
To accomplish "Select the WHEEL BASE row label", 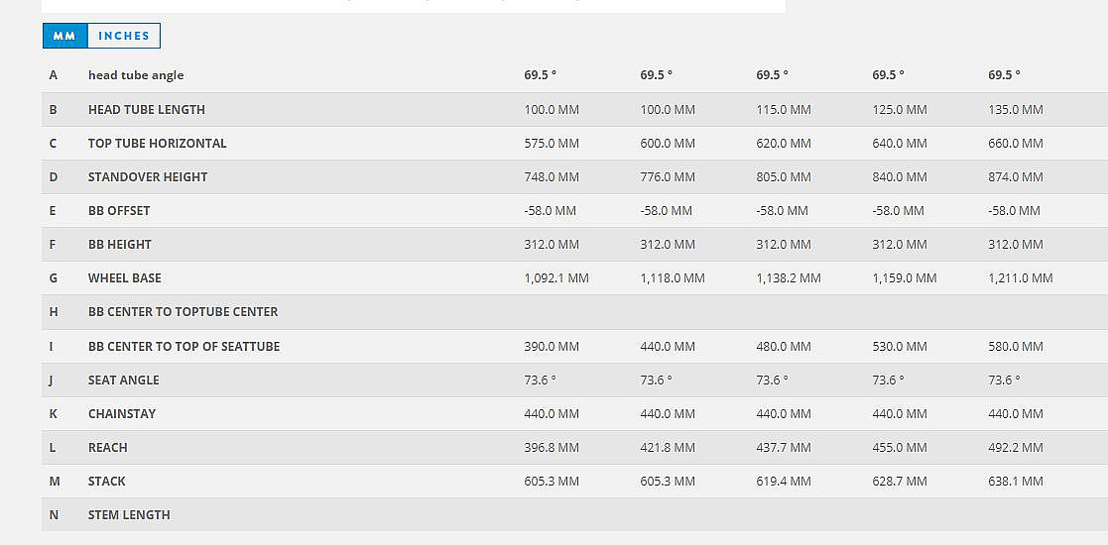I will click(x=125, y=278).
